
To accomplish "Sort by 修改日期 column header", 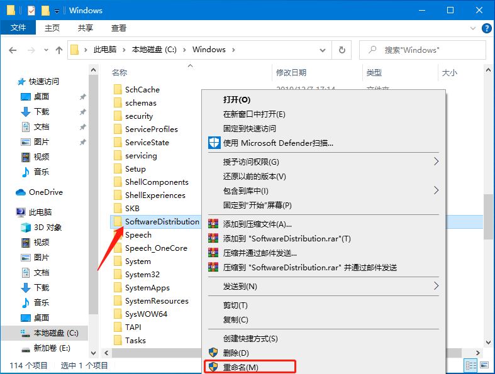I will (291, 72).
